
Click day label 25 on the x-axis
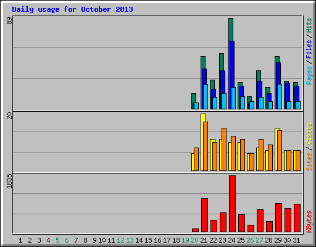241,240
